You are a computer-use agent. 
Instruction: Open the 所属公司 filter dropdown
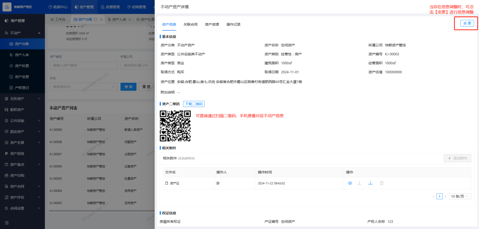pos(137,65)
